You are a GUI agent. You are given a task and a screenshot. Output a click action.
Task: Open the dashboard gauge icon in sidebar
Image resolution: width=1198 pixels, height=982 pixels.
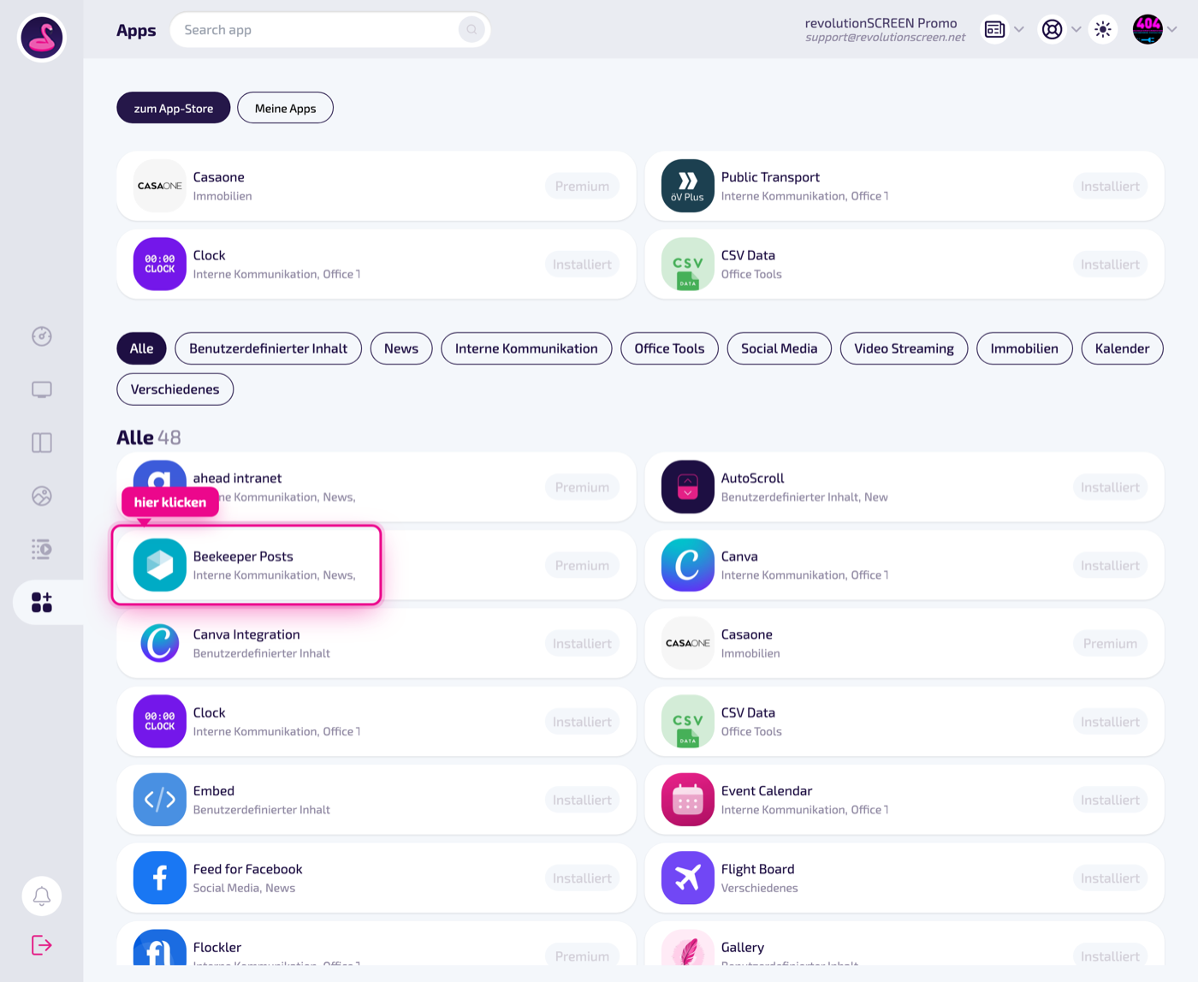41,336
